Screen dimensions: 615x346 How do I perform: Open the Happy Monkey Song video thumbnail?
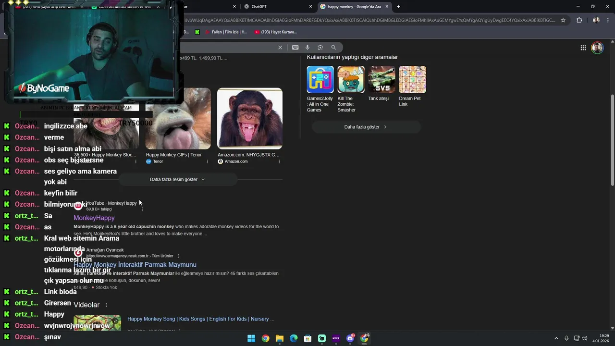point(97,323)
